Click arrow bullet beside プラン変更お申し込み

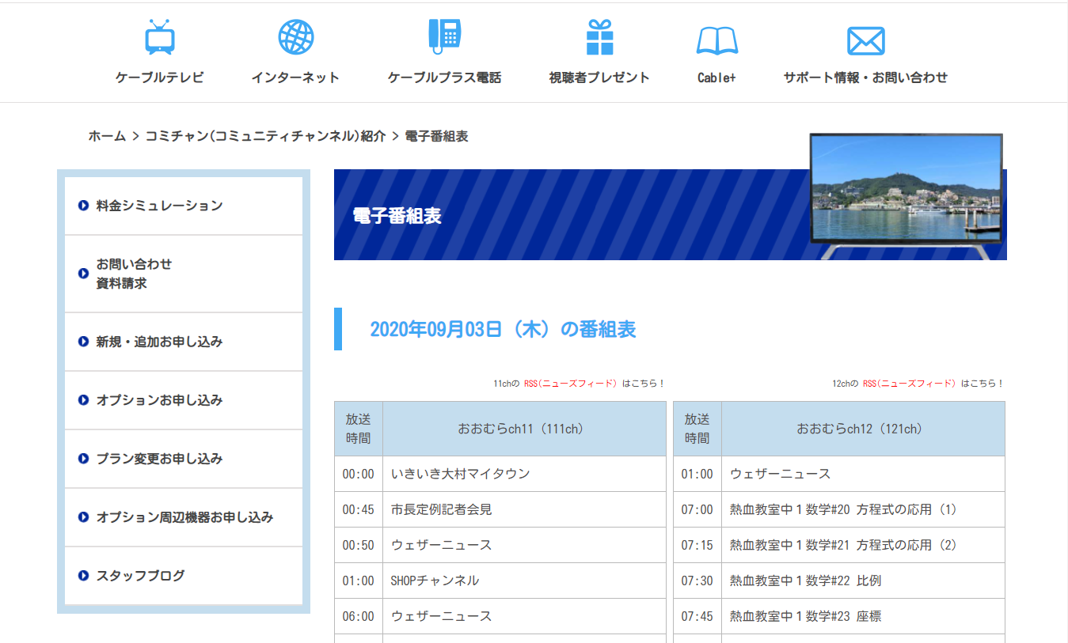pos(83,459)
